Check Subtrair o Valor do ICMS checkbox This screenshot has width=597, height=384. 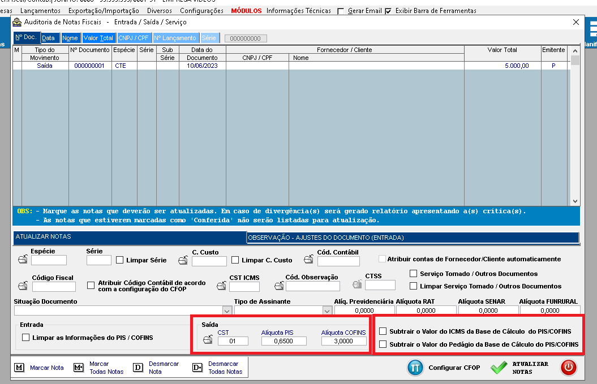point(383,331)
